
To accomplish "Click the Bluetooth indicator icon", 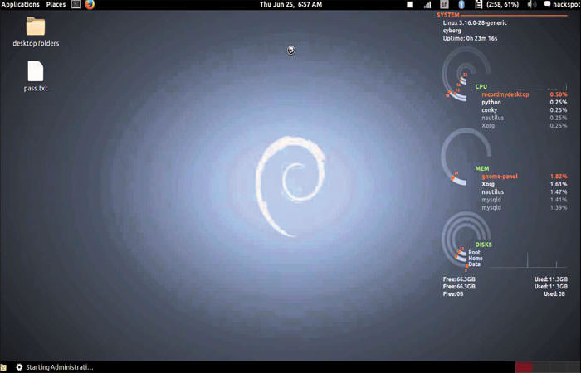I will click(x=461, y=4).
